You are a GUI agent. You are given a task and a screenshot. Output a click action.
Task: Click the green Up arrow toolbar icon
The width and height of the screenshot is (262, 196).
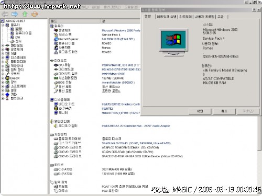(x=25, y=14)
